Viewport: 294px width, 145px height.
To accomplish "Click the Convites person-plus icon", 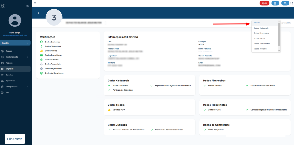I will pos(2,75).
